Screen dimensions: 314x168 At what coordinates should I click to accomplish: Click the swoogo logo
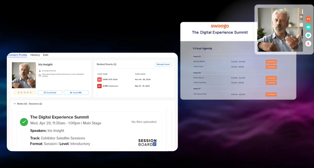click(x=220, y=26)
